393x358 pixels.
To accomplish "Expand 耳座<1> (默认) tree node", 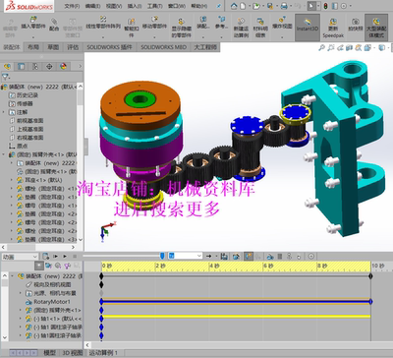I will [x=12, y=180].
